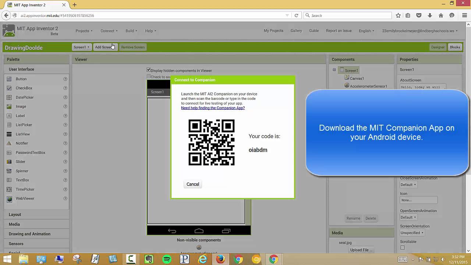Switch to the Designer view
Viewport: 471px width, 265px height.
click(x=438, y=47)
